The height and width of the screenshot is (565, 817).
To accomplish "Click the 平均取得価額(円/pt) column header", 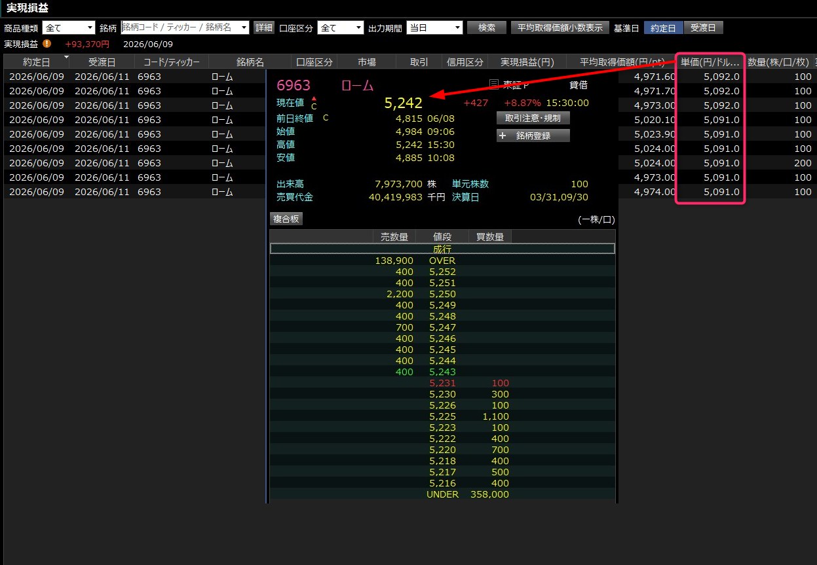I will [622, 62].
